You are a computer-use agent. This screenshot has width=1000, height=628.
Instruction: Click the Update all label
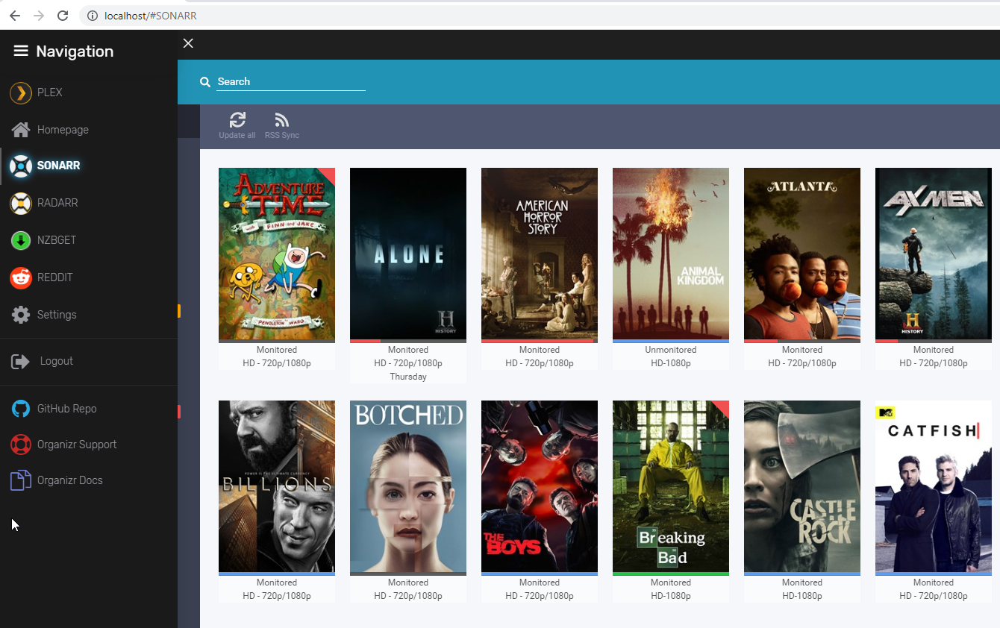pos(237,135)
